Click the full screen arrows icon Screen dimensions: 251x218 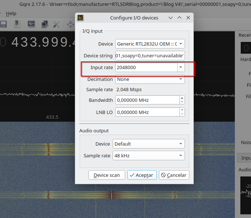pos(70,24)
